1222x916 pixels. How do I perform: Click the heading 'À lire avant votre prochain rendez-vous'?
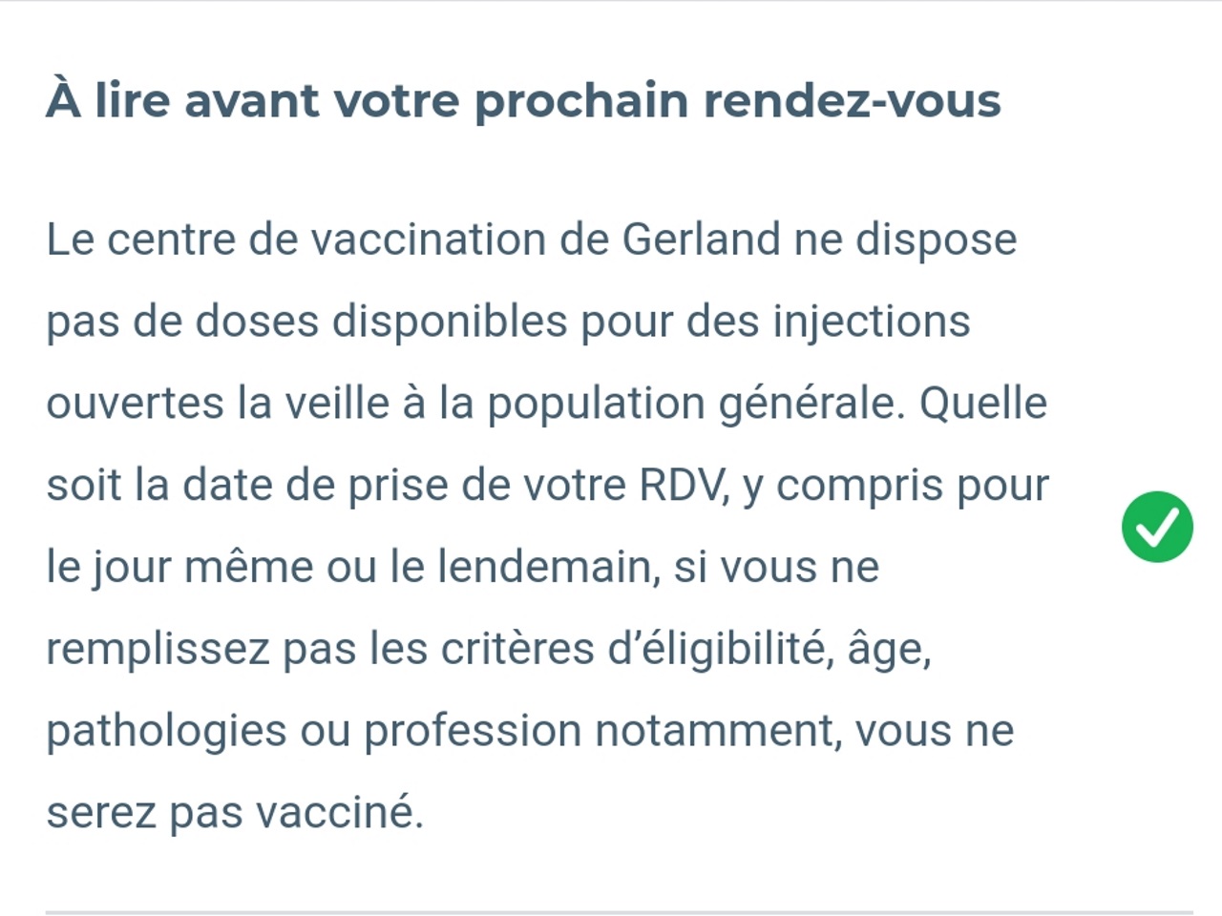tap(523, 101)
